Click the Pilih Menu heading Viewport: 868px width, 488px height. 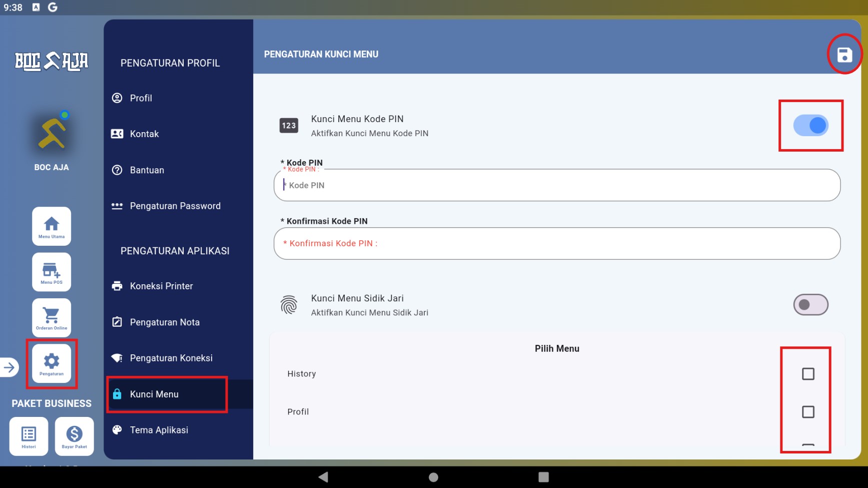pos(557,348)
